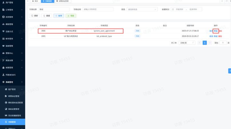Toggle 开启 status tag for IoT row 1005
Screen dimensions: 231x129
point(138,36)
